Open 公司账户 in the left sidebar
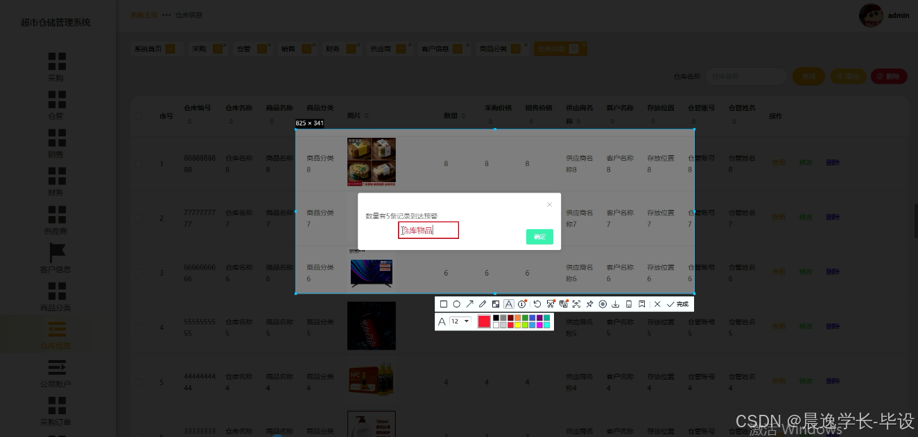Image resolution: width=918 pixels, height=437 pixels. click(57, 373)
